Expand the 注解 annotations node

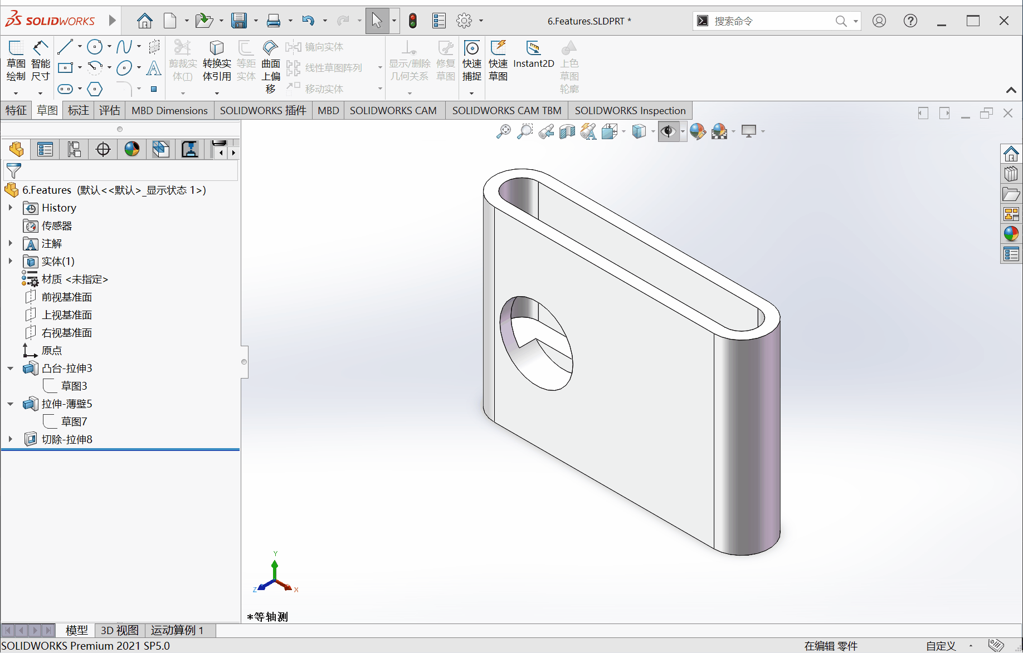[x=10, y=243]
